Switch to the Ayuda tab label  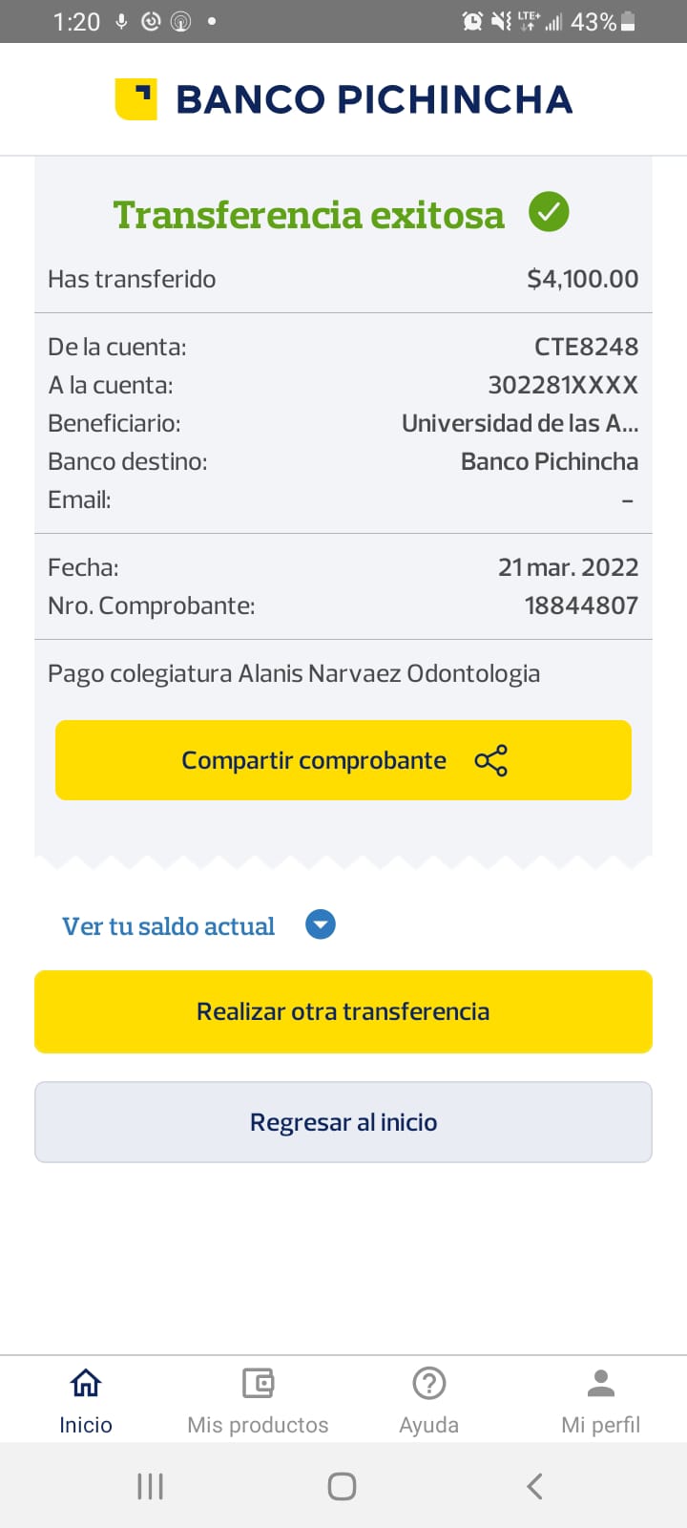(429, 1425)
